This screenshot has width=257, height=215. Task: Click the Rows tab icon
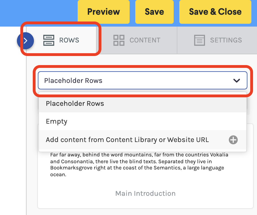tap(49, 40)
